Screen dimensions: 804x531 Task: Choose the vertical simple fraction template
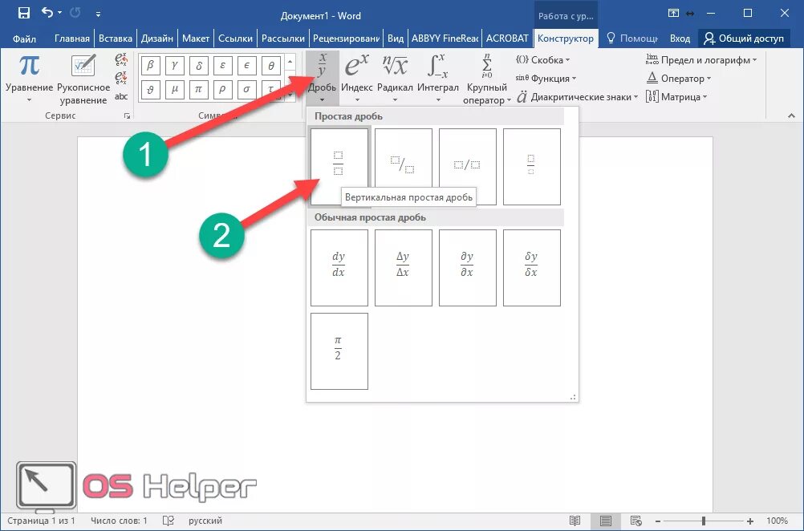coord(339,166)
